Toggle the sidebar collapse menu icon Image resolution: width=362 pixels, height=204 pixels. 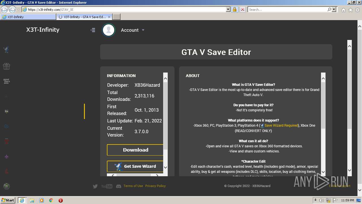coord(93,30)
